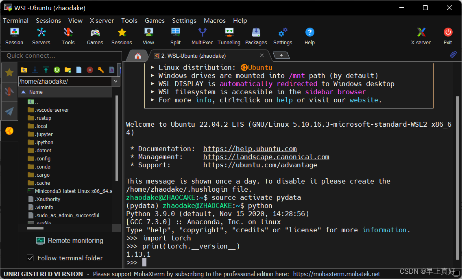Open the Games toolbar button
Viewport: 462px width, 279px height.
point(95,36)
